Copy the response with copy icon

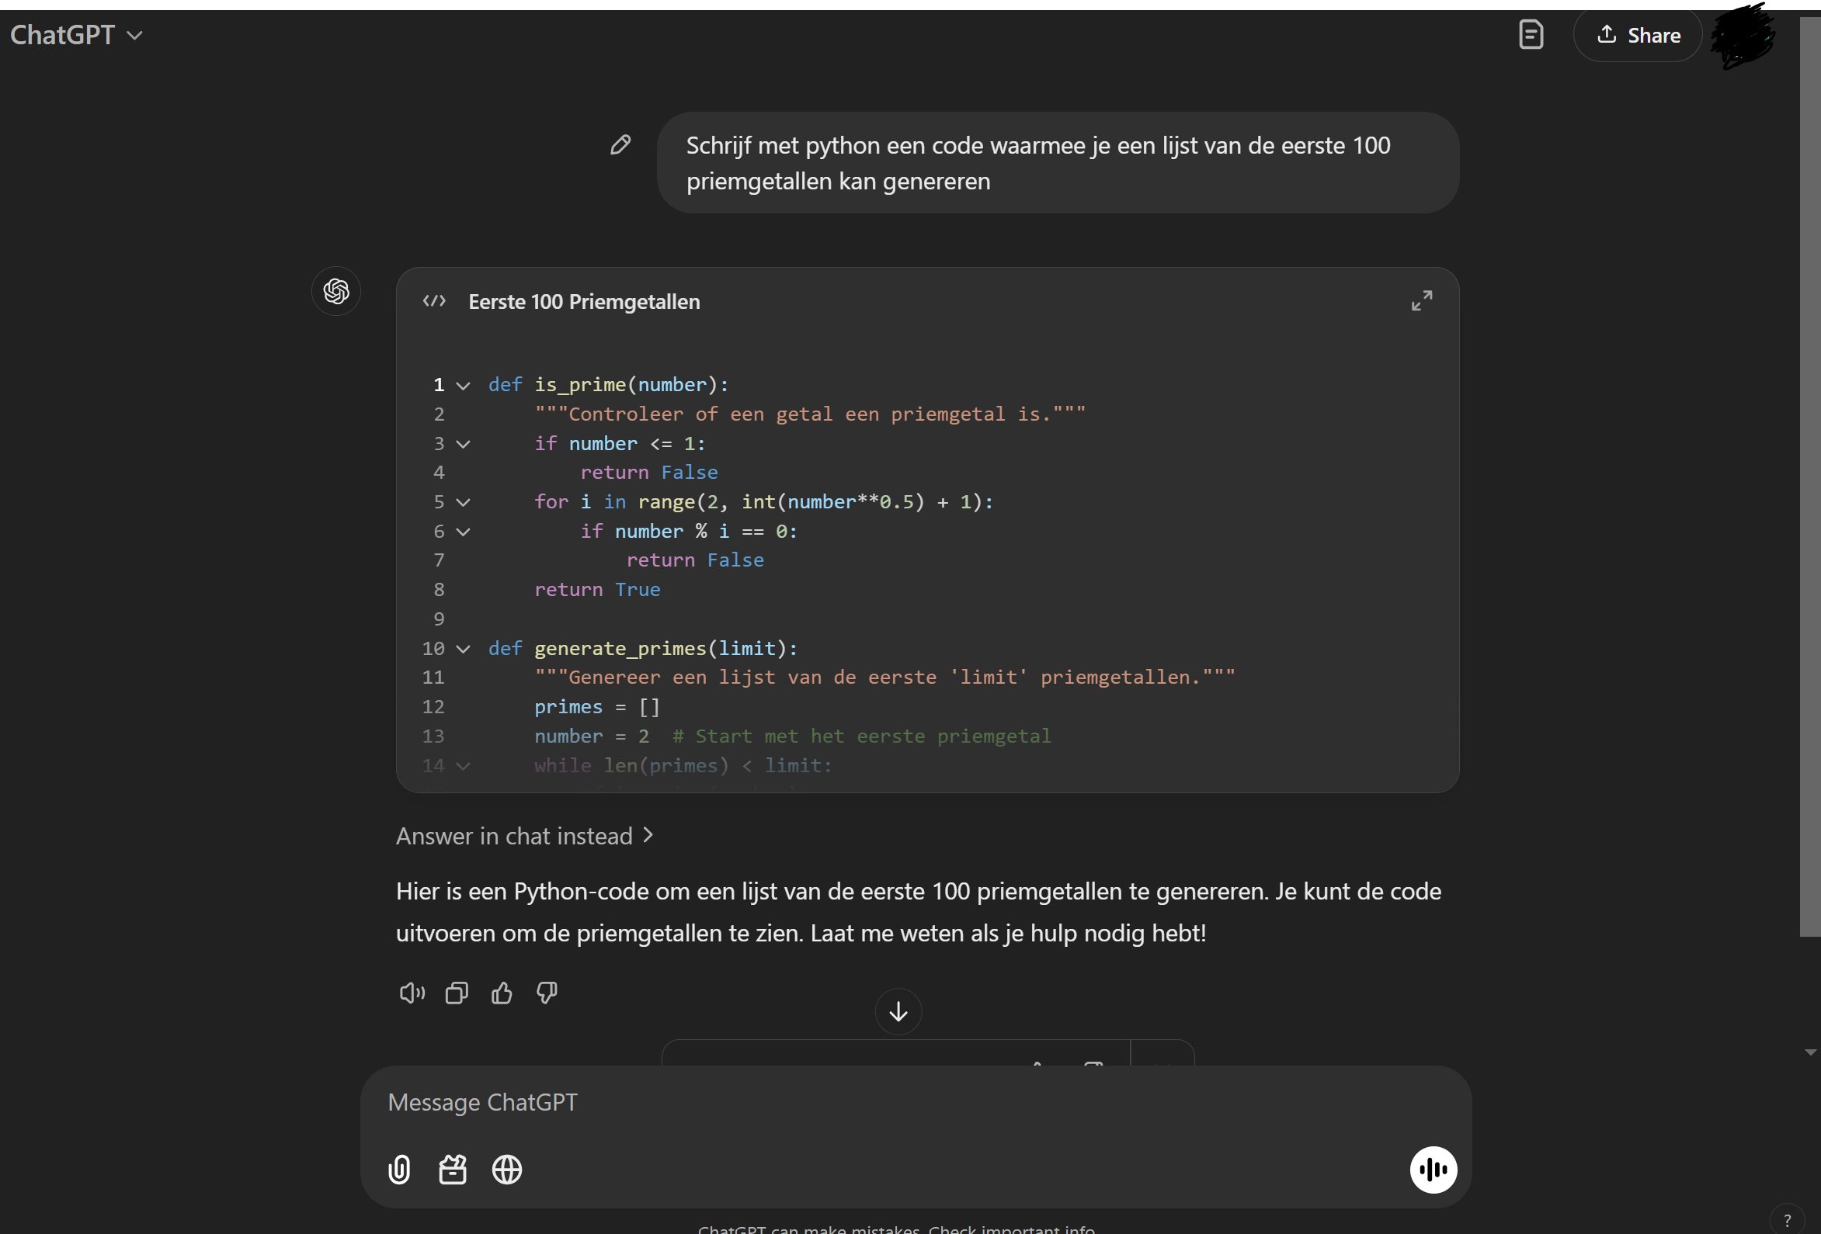(x=457, y=993)
